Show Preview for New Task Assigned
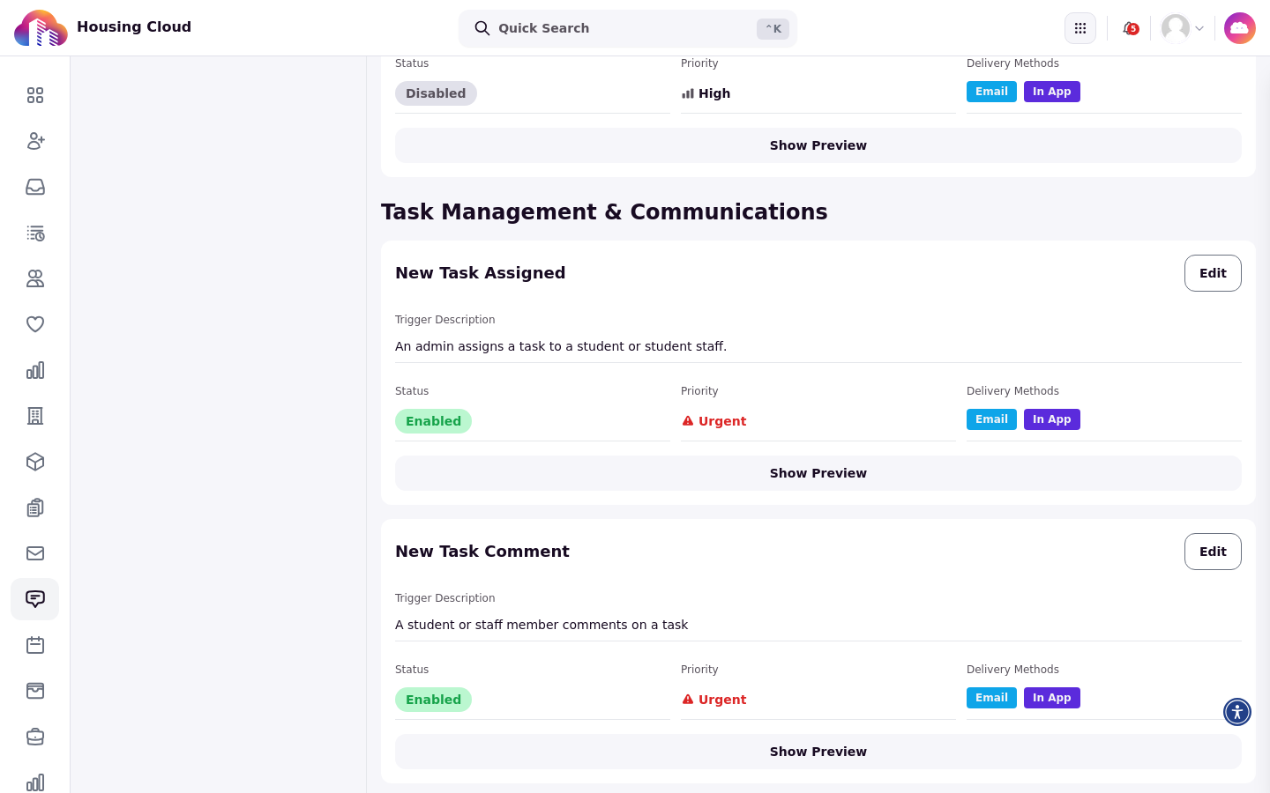1270x793 pixels. [x=818, y=473]
